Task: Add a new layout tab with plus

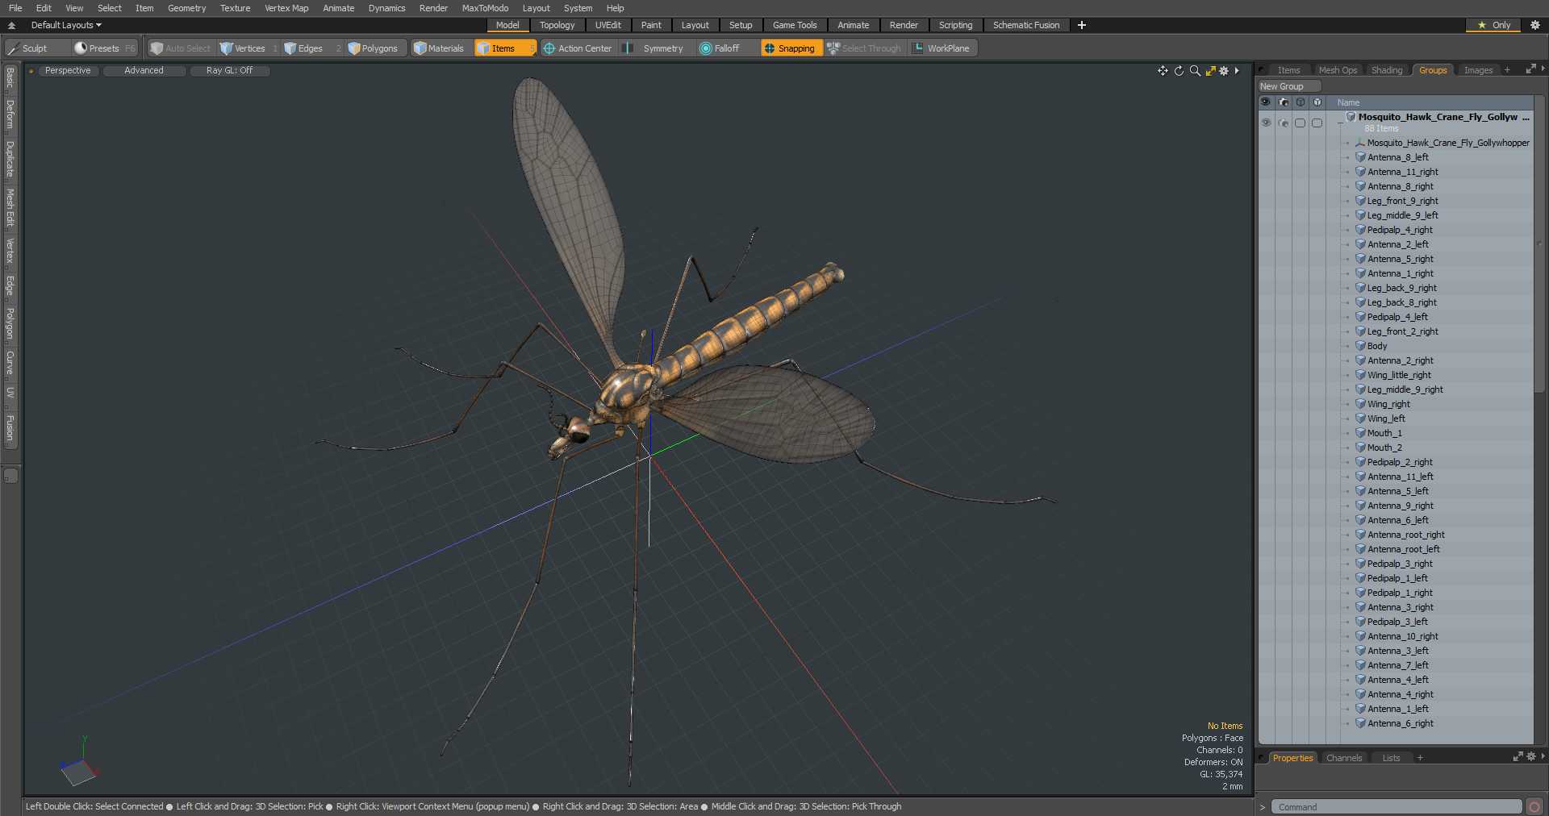Action: (x=1082, y=25)
